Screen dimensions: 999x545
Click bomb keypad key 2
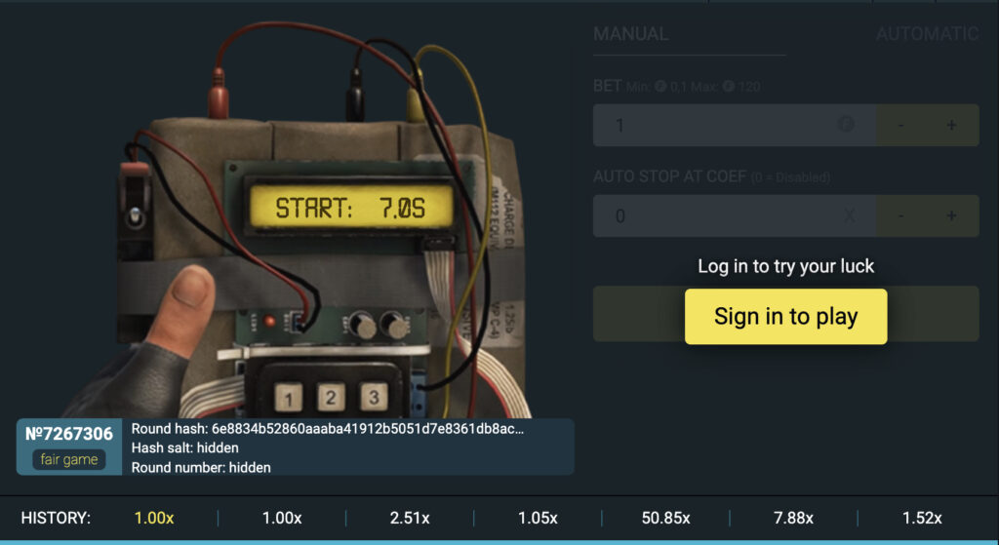click(x=331, y=397)
